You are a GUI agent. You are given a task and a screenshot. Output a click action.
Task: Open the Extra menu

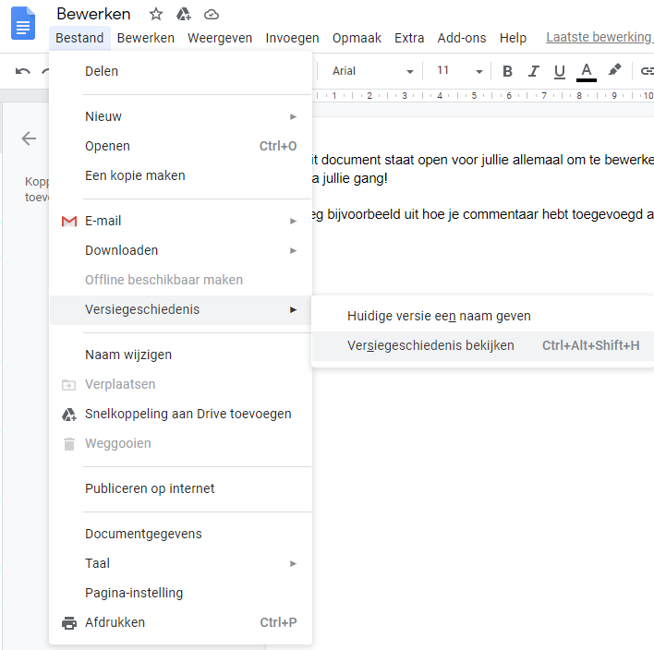click(409, 38)
